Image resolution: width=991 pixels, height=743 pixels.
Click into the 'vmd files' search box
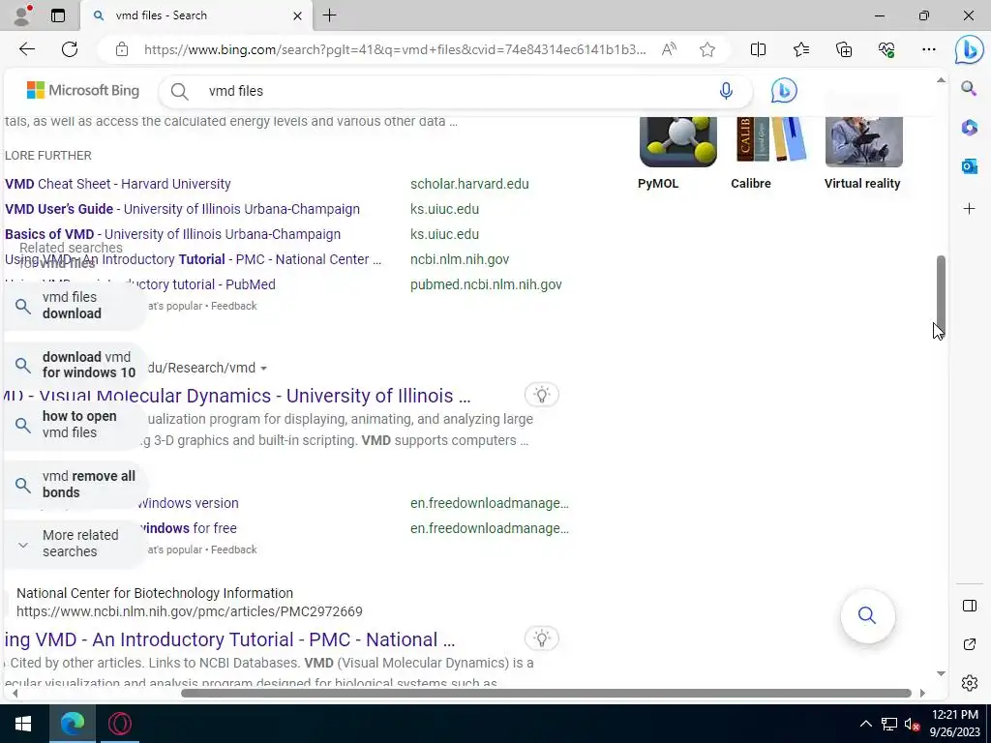pos(455,91)
